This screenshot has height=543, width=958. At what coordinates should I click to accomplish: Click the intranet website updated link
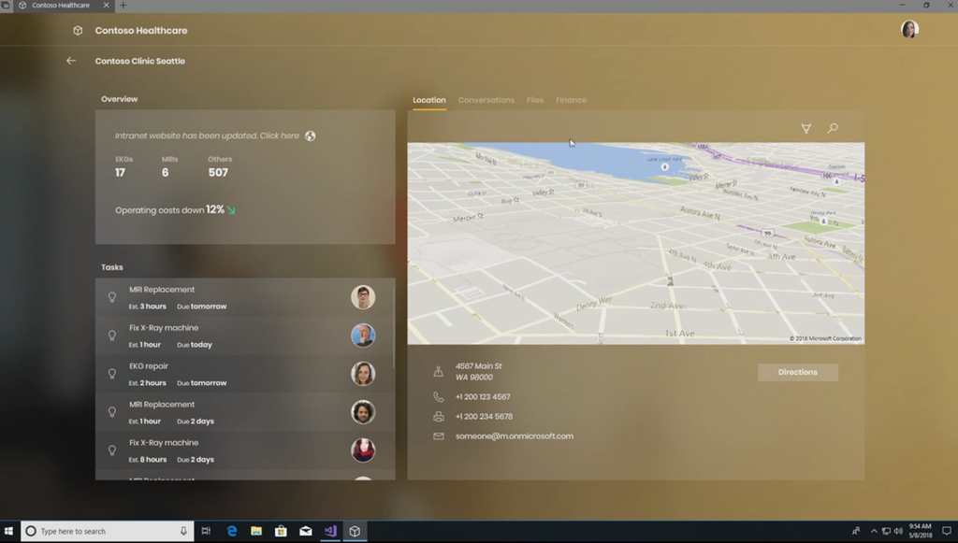coord(207,136)
